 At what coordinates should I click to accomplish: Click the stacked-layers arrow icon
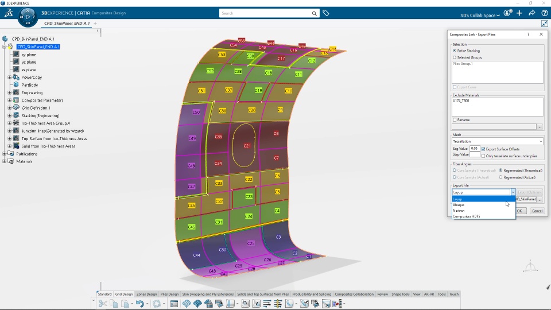click(315, 304)
